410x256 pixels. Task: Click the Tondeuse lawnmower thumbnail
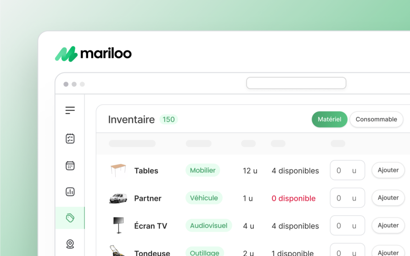pos(117,251)
